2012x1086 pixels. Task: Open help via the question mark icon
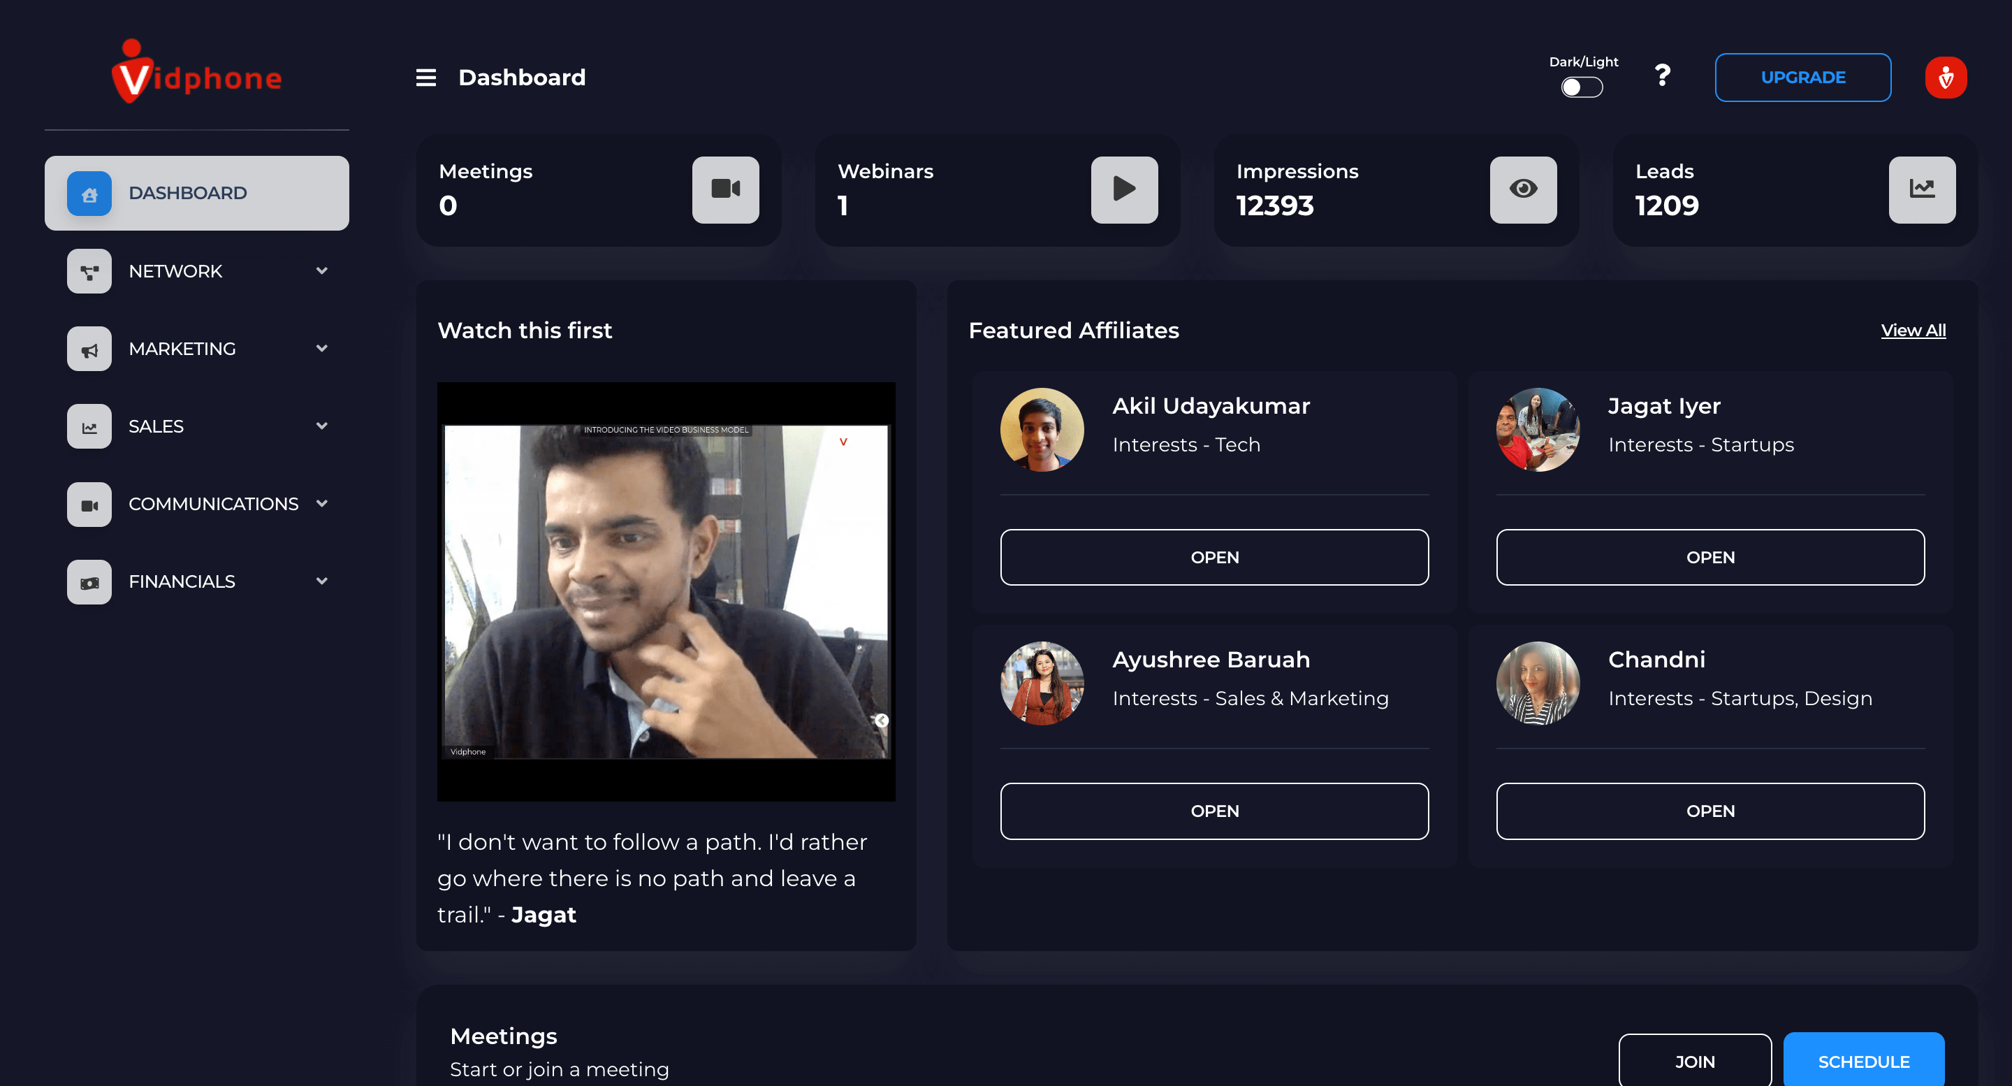1662,75
